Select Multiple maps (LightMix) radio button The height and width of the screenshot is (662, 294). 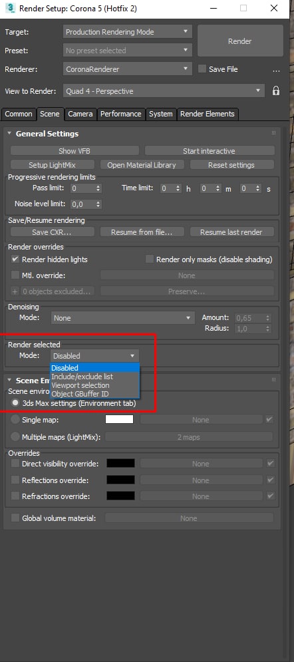(15, 437)
